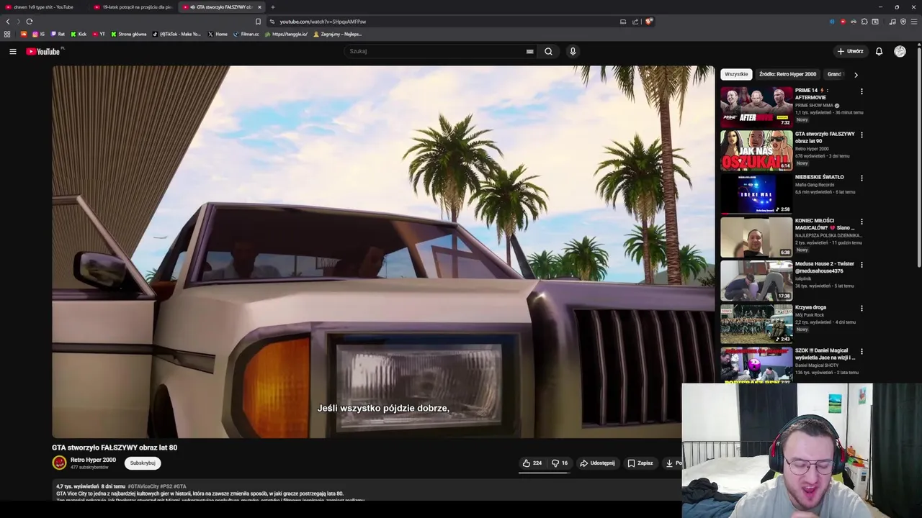
Task: Open the YT bookmark
Action: pos(99,34)
